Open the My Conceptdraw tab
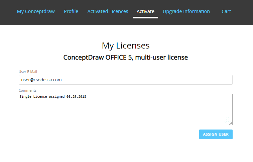 (x=36, y=11)
